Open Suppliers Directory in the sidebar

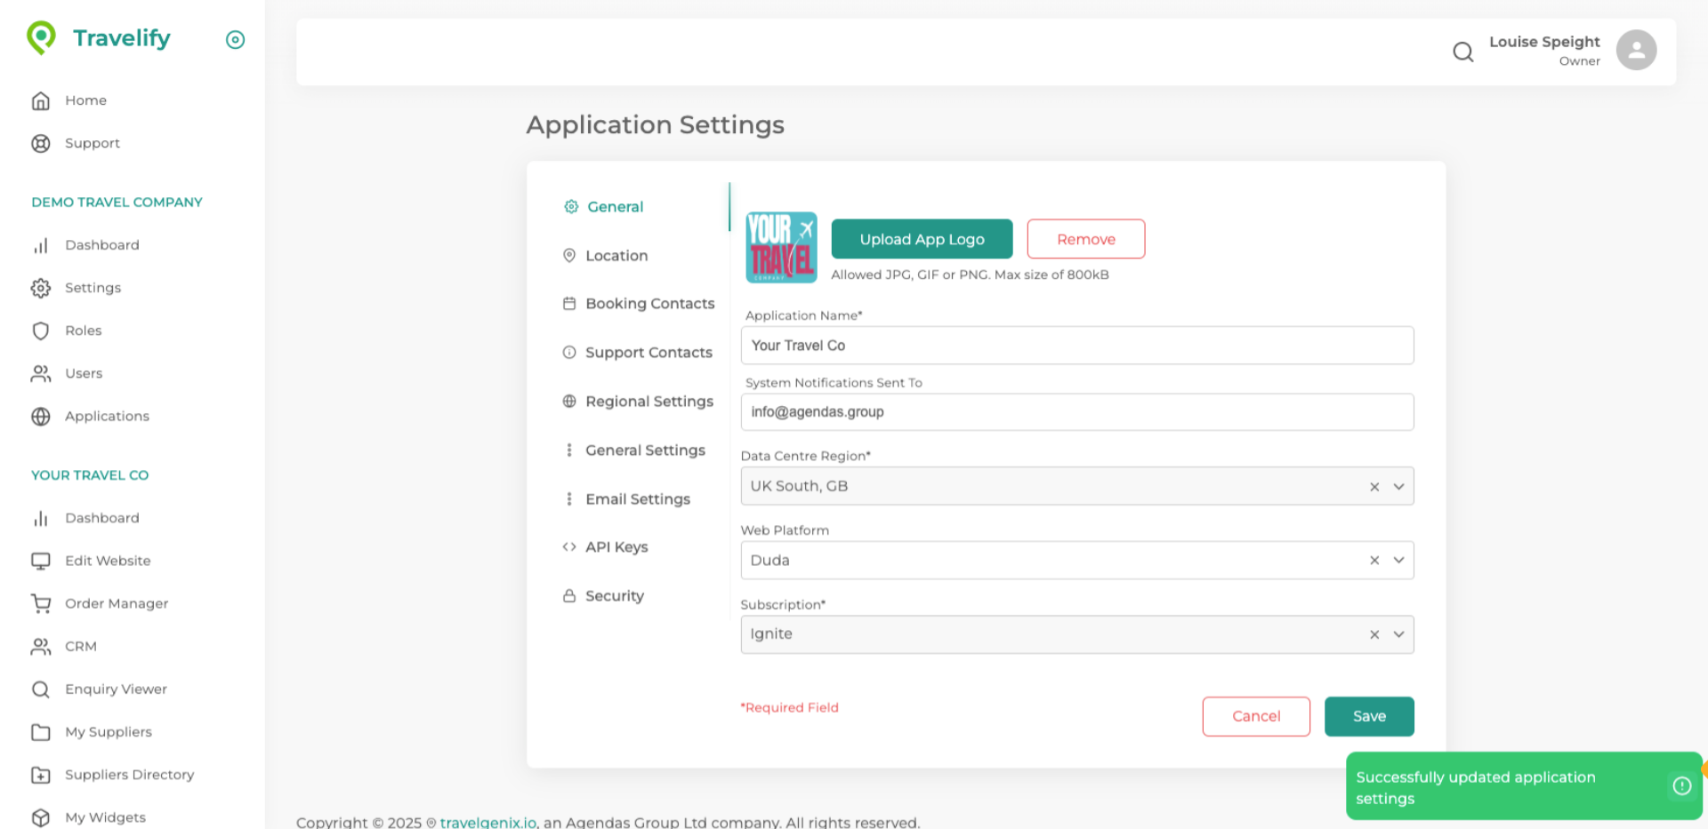point(129,775)
